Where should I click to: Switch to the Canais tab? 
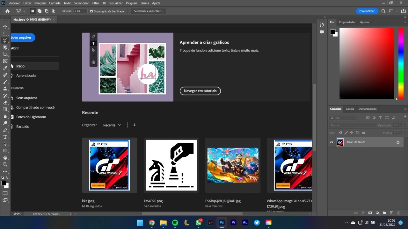[x=350, y=109]
